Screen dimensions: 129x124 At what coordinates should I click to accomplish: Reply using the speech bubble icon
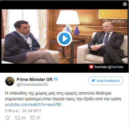[x=8, y=118]
